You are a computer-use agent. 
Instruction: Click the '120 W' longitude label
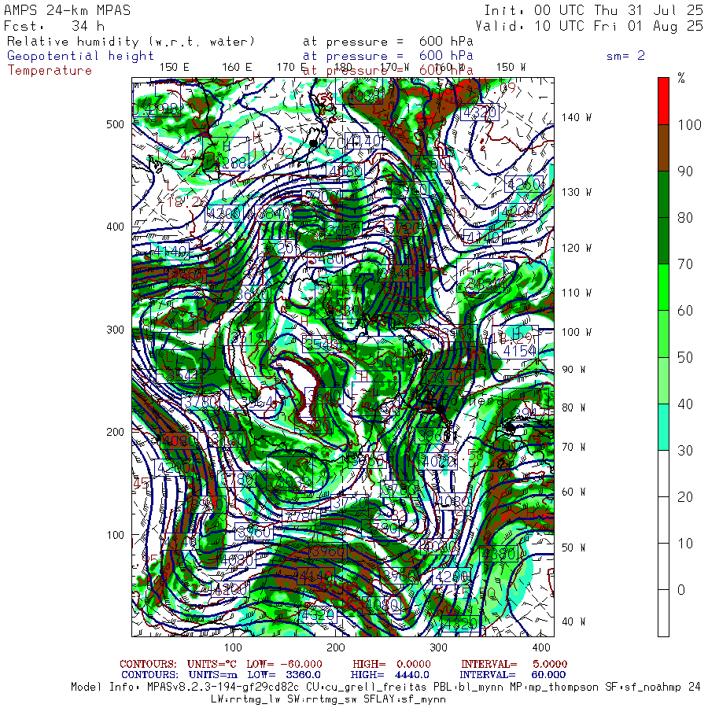(577, 248)
